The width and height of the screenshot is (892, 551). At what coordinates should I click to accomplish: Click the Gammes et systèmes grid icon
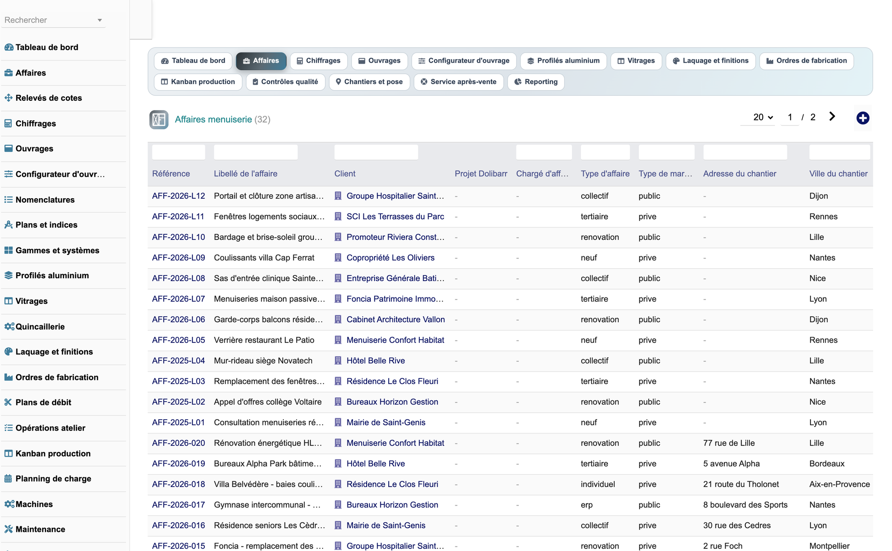[x=9, y=250]
